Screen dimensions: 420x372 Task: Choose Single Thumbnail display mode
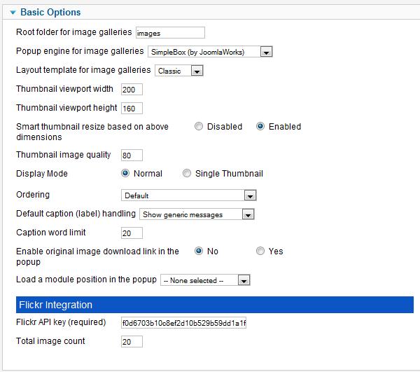(x=187, y=174)
